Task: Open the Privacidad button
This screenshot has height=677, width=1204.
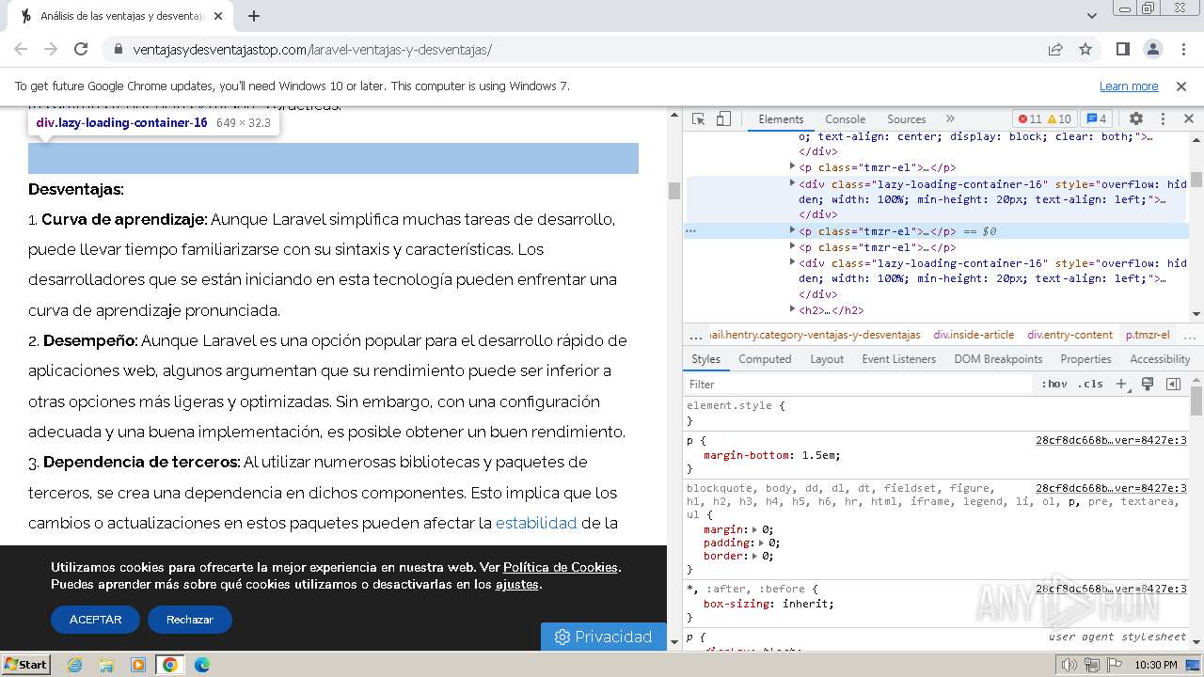Action: pyautogui.click(x=603, y=637)
